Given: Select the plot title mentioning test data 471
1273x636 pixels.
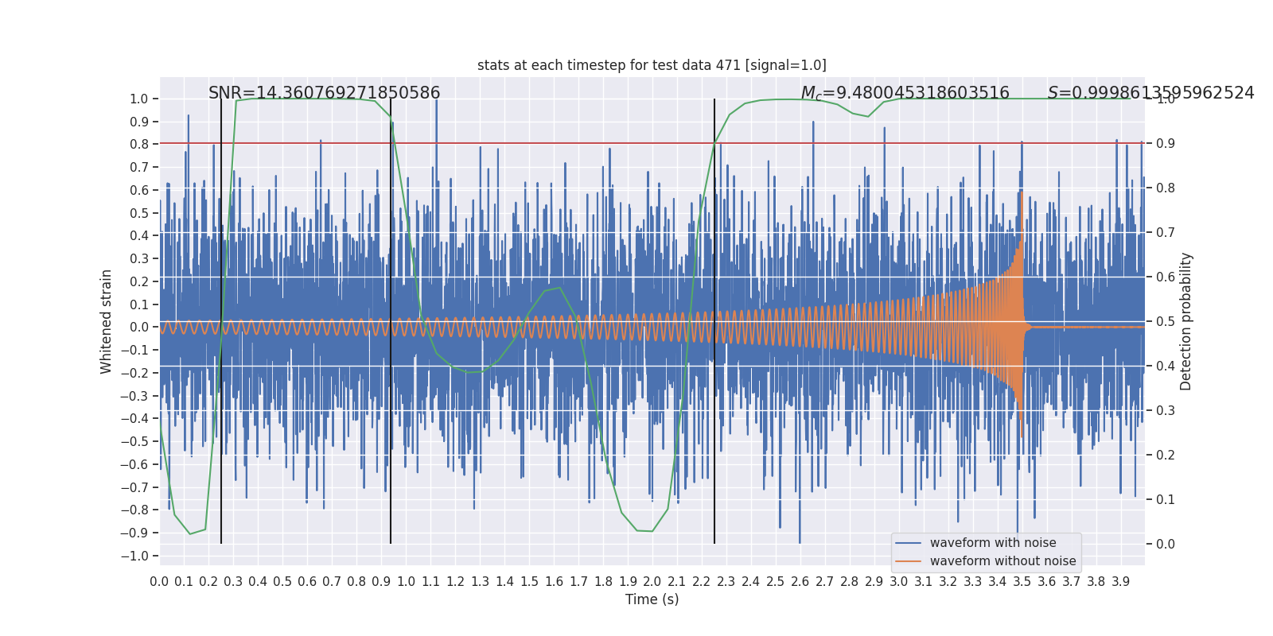Looking at the screenshot, I should [x=652, y=65].
